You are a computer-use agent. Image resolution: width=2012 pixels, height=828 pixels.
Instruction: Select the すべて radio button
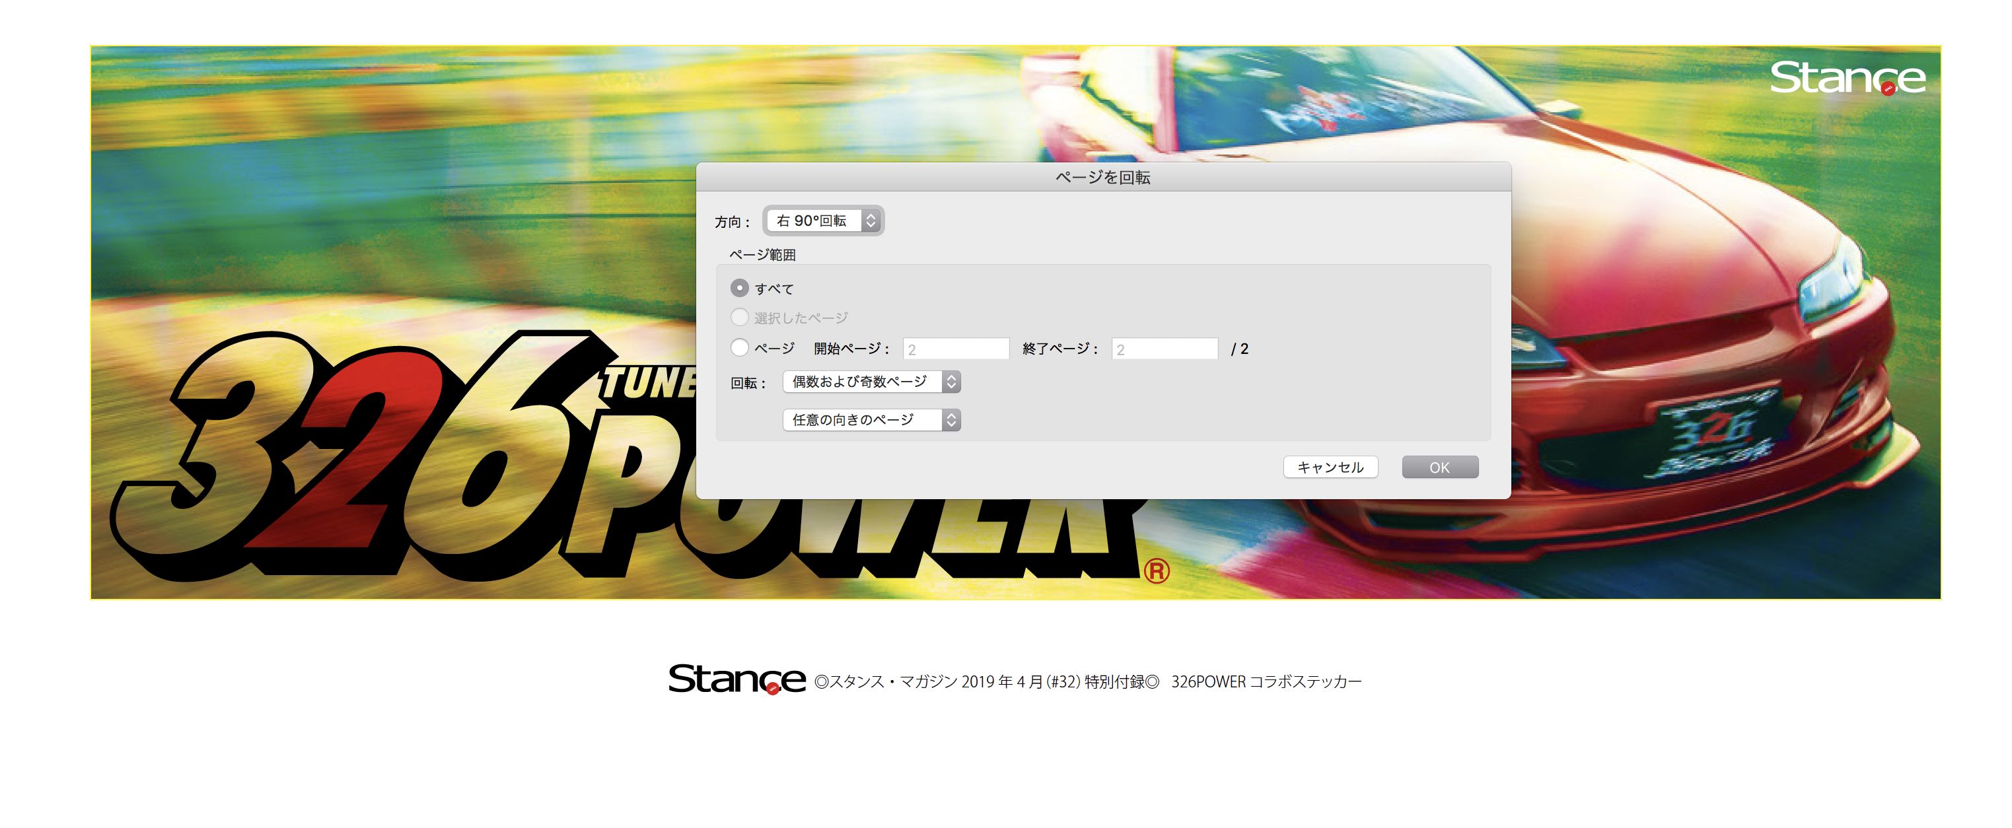click(x=739, y=288)
